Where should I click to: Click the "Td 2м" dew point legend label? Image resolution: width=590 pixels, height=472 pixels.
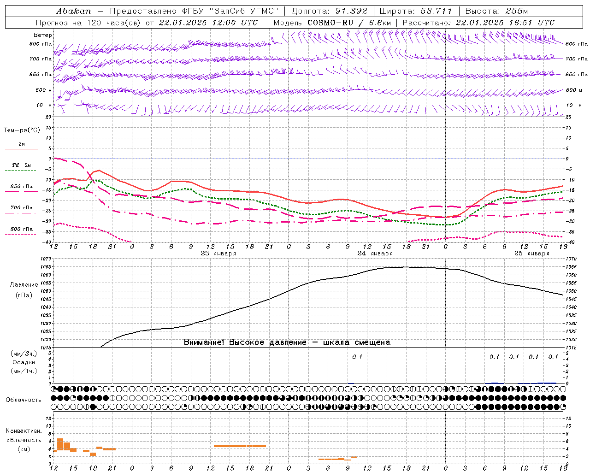(22, 165)
